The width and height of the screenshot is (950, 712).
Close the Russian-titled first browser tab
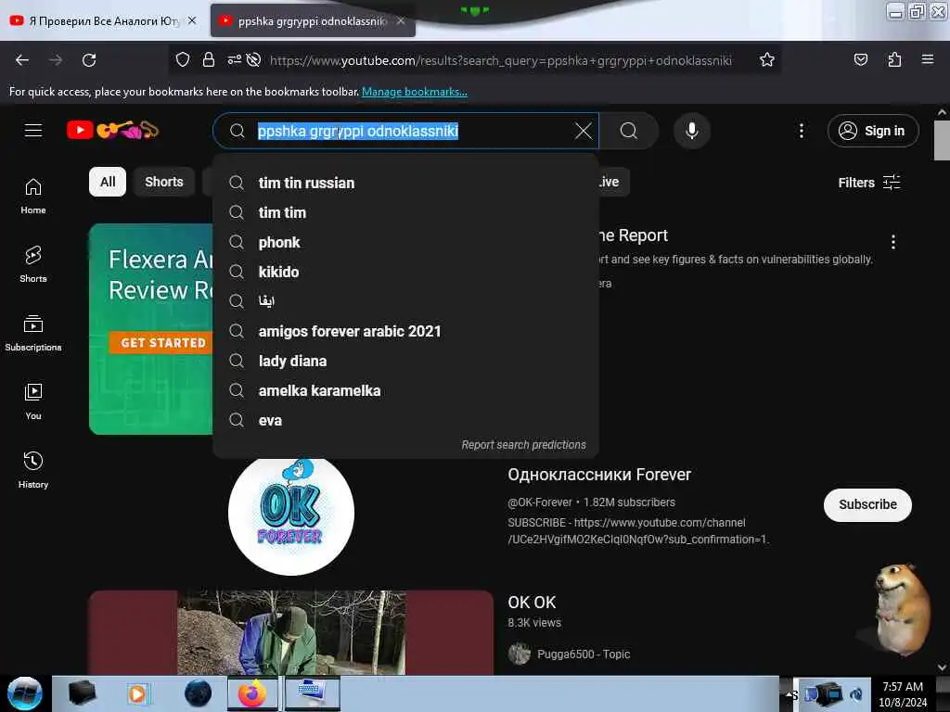(x=192, y=20)
